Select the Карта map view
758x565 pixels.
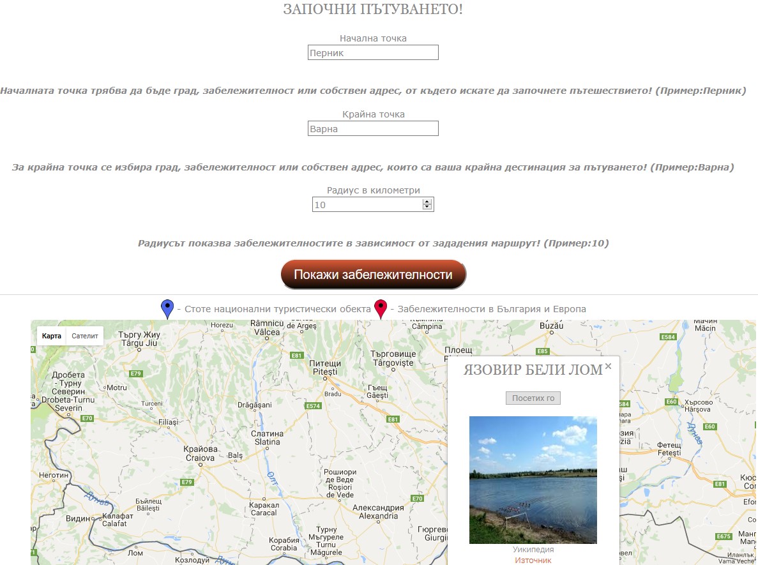point(51,336)
